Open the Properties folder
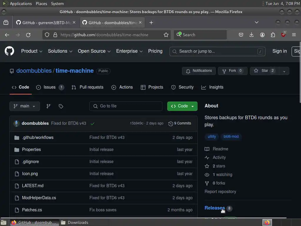 (31, 149)
